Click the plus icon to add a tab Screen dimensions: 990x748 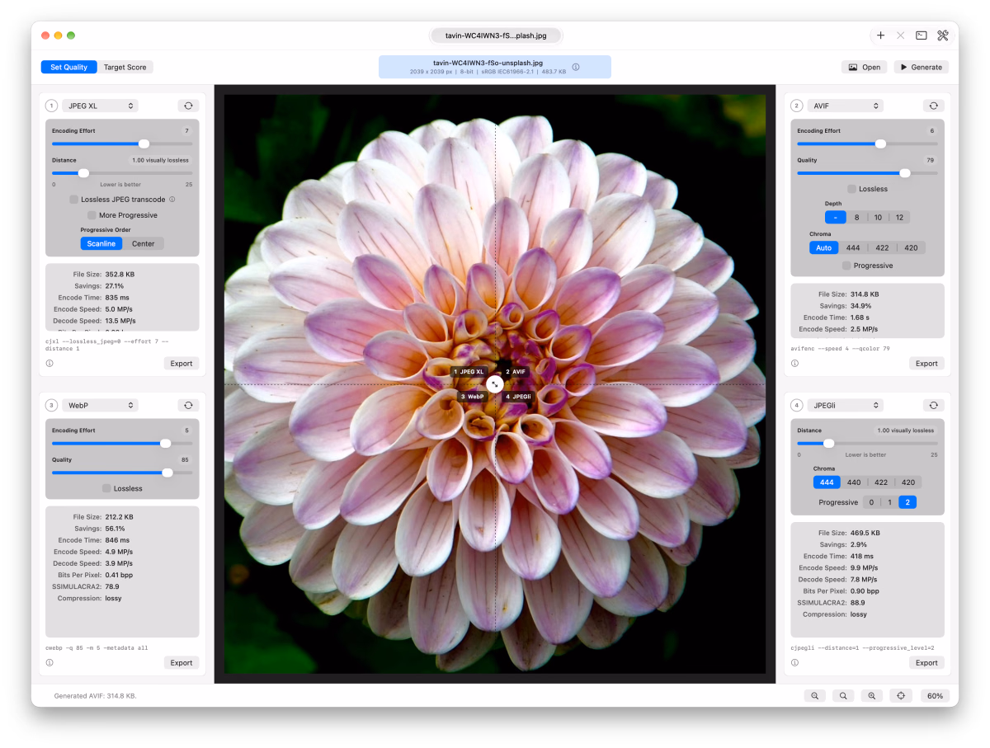pos(880,35)
